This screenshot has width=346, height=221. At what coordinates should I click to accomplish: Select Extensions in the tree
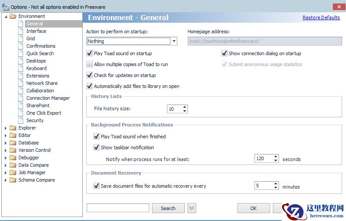click(38, 76)
